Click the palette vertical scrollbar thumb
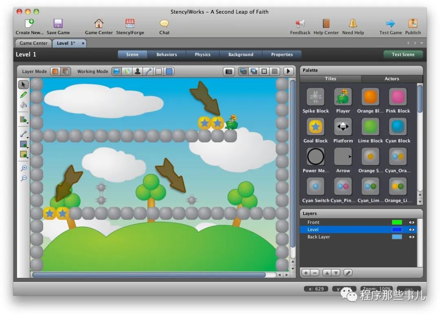This screenshot has width=440, height=315. tap(420, 99)
